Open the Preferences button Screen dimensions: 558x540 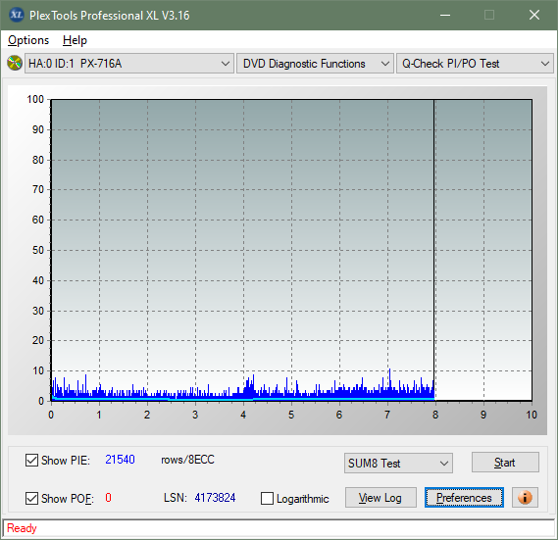(x=464, y=497)
